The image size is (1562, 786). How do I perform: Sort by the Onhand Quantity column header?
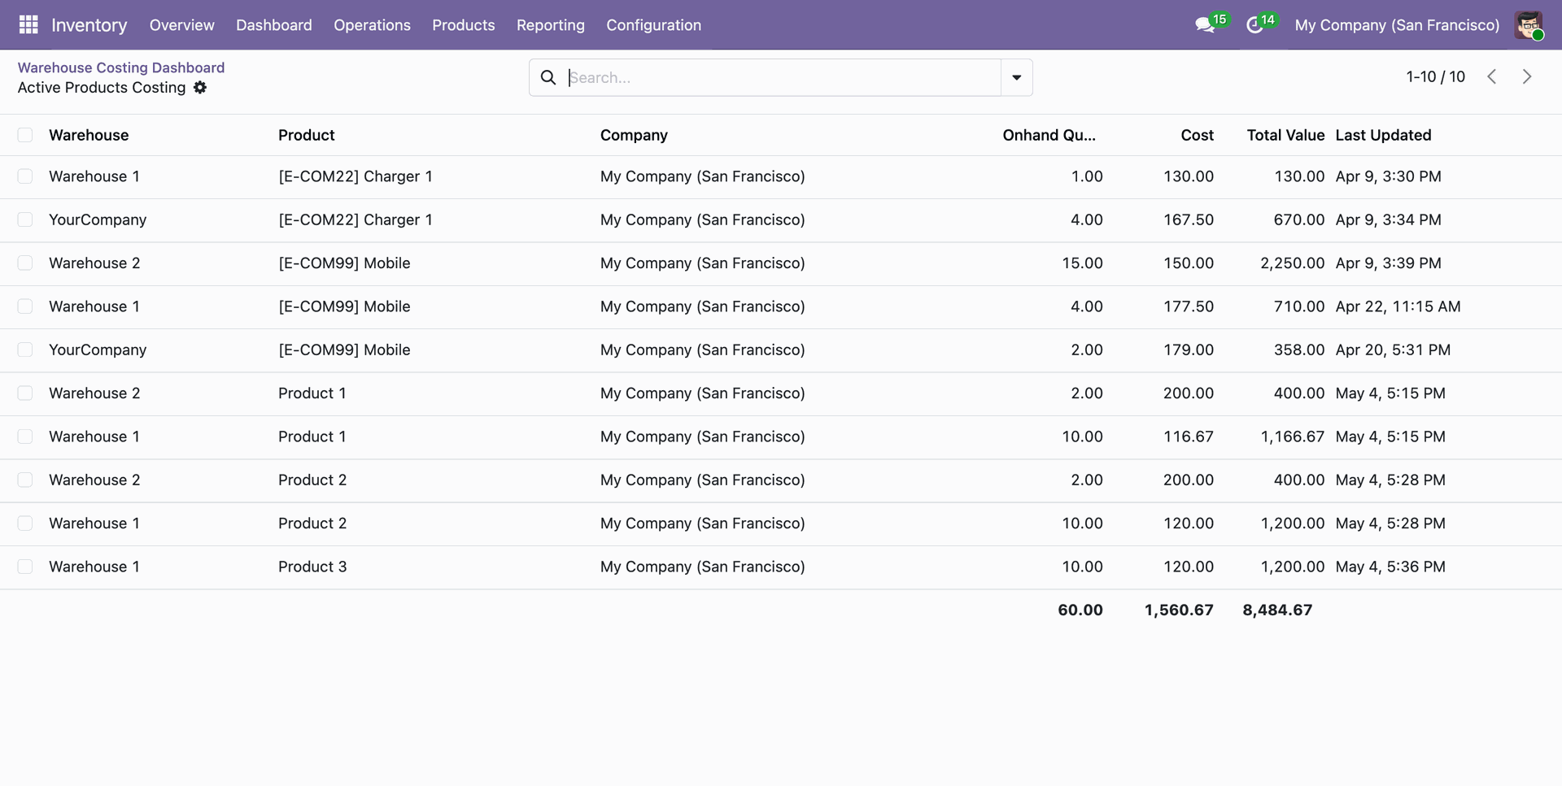[x=1049, y=135]
